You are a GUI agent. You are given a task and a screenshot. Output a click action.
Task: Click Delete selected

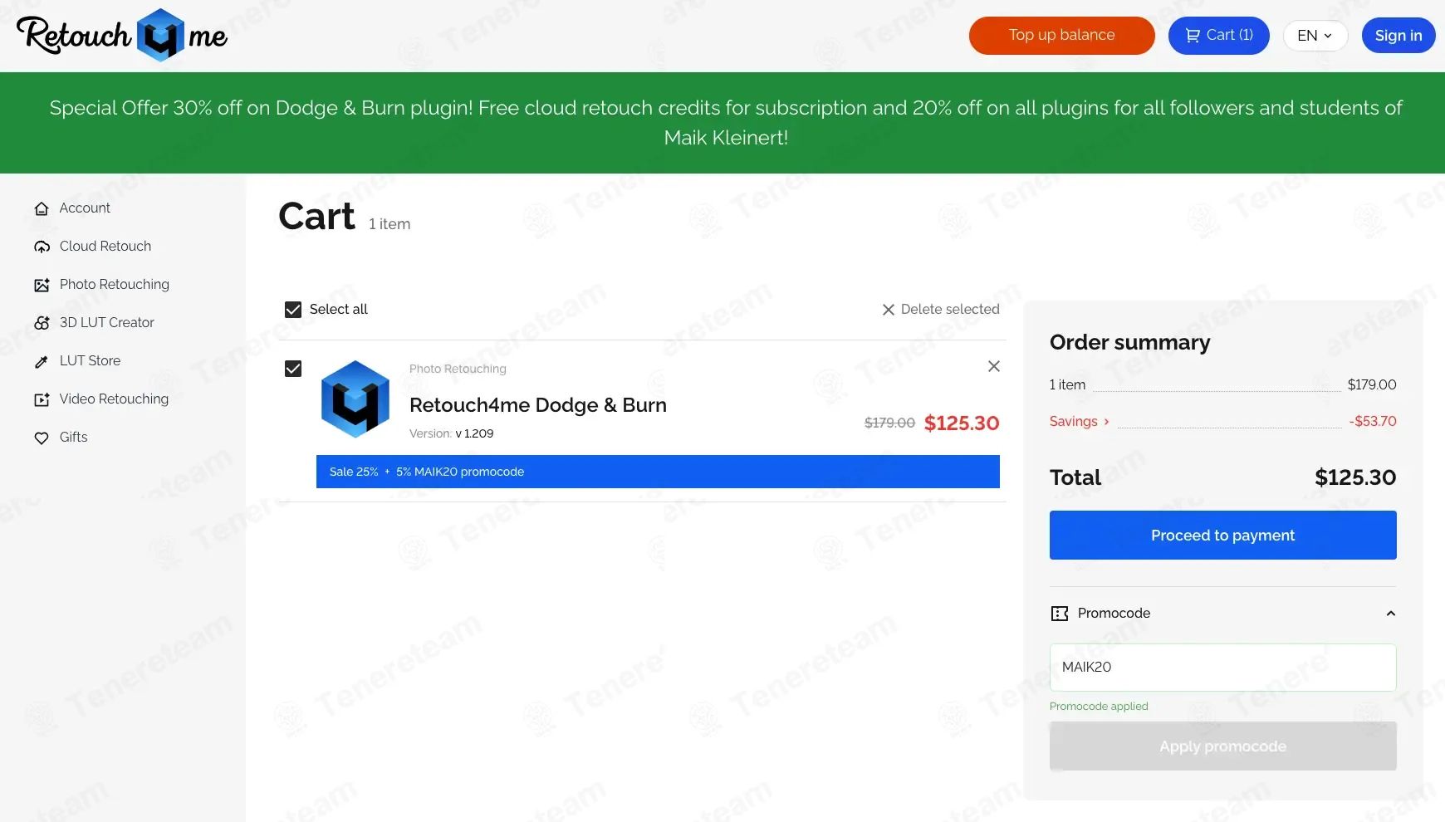pyautogui.click(x=940, y=309)
